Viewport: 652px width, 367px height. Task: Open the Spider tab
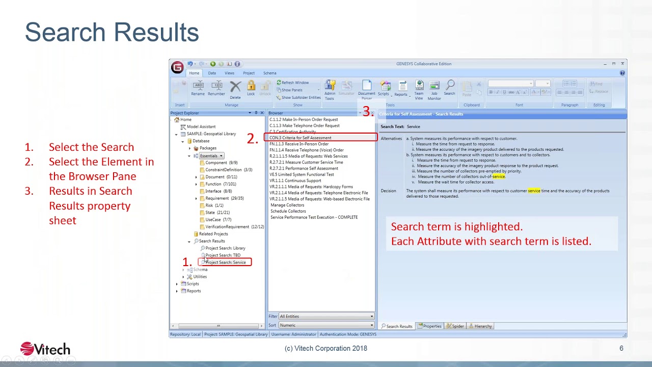(x=455, y=326)
